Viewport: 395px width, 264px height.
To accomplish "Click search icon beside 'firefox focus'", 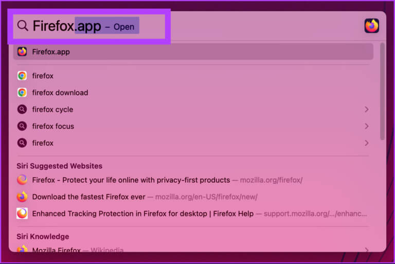I will pos(22,126).
